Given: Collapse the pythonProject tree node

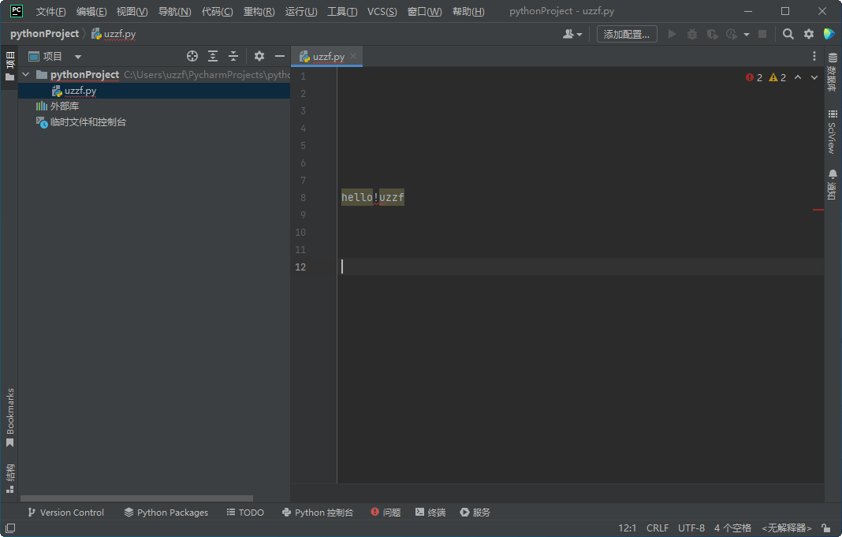Looking at the screenshot, I should coord(26,75).
